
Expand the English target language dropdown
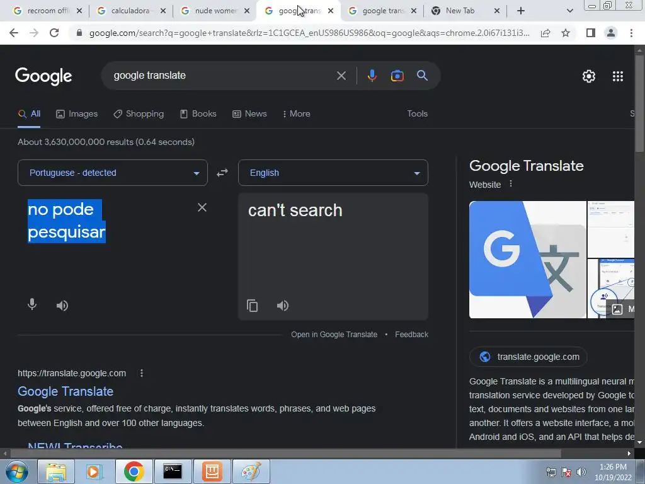click(333, 173)
